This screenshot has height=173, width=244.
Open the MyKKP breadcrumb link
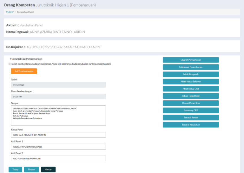point(10,12)
